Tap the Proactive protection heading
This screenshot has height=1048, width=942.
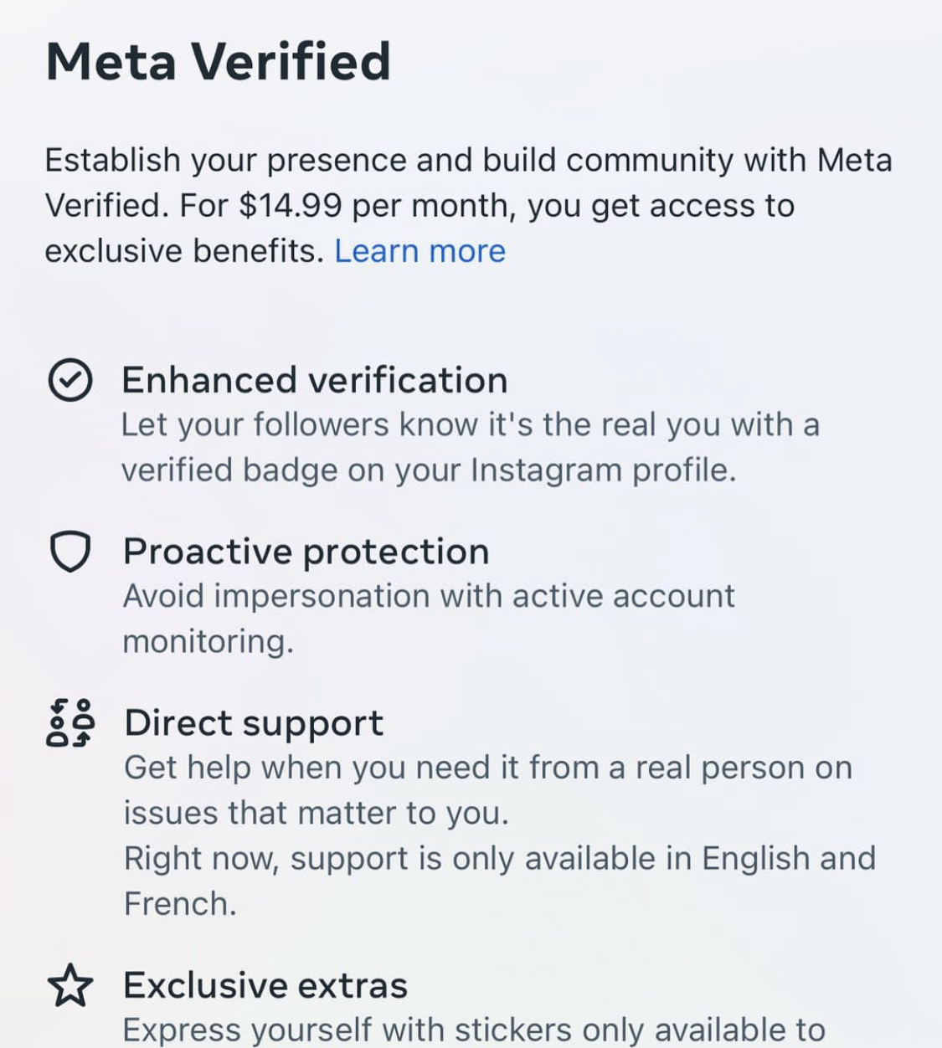point(306,552)
